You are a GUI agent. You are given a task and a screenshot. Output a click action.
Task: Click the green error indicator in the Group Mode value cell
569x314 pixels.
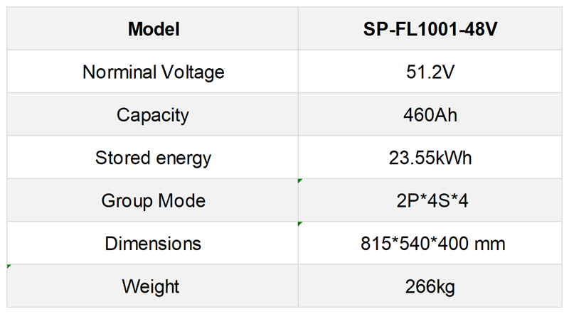click(301, 181)
